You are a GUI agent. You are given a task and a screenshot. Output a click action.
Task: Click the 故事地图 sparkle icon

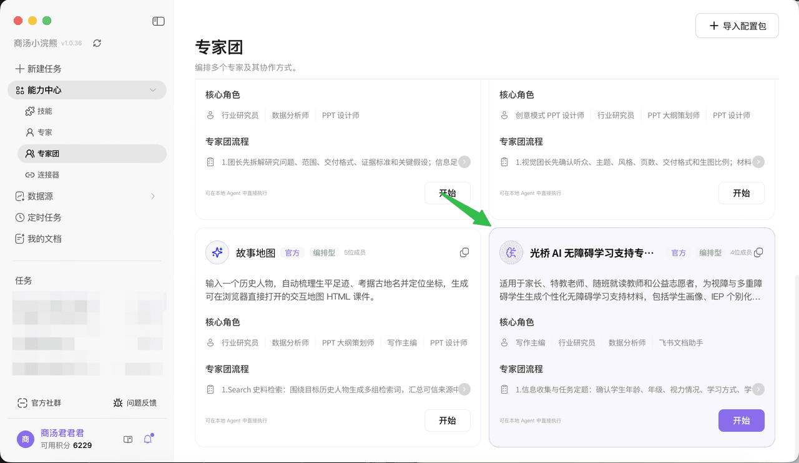(217, 252)
